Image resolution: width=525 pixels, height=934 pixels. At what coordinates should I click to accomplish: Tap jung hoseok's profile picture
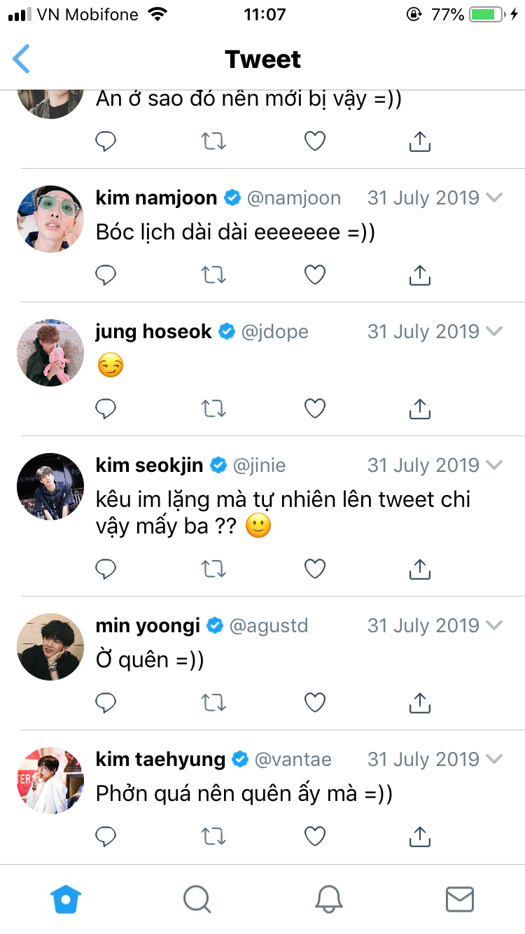coord(50,353)
